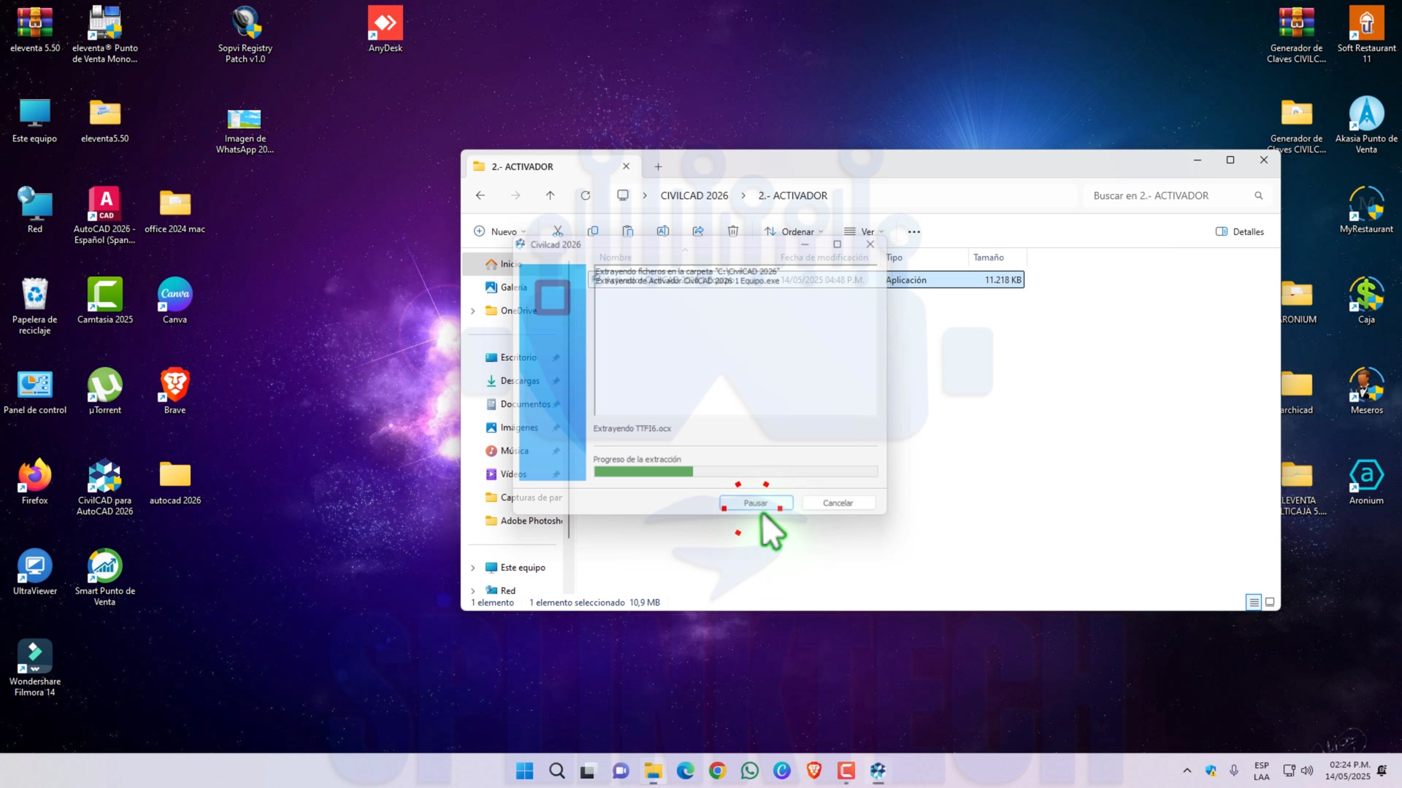1402x788 pixels.
Task: Refresh the 2.- ACTIVADOR folder view
Action: [x=586, y=196]
